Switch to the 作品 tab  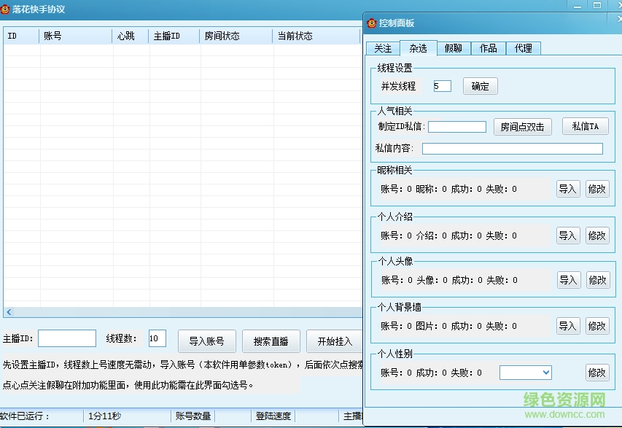click(x=490, y=48)
